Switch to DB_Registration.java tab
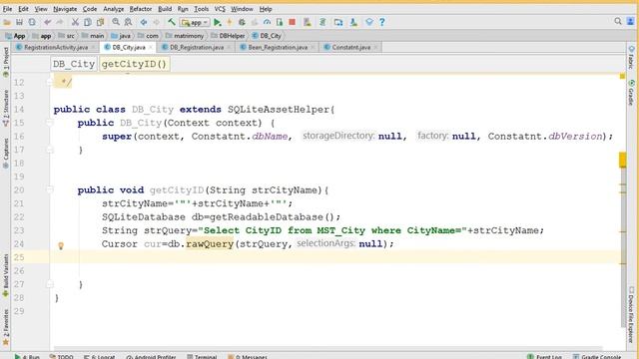 click(x=197, y=47)
